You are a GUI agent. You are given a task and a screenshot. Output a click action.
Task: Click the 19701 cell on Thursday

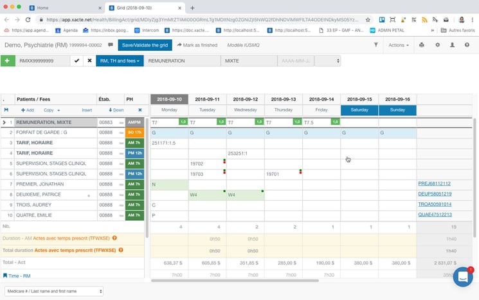[x=283, y=174]
